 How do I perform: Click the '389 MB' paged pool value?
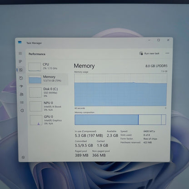point(82,155)
